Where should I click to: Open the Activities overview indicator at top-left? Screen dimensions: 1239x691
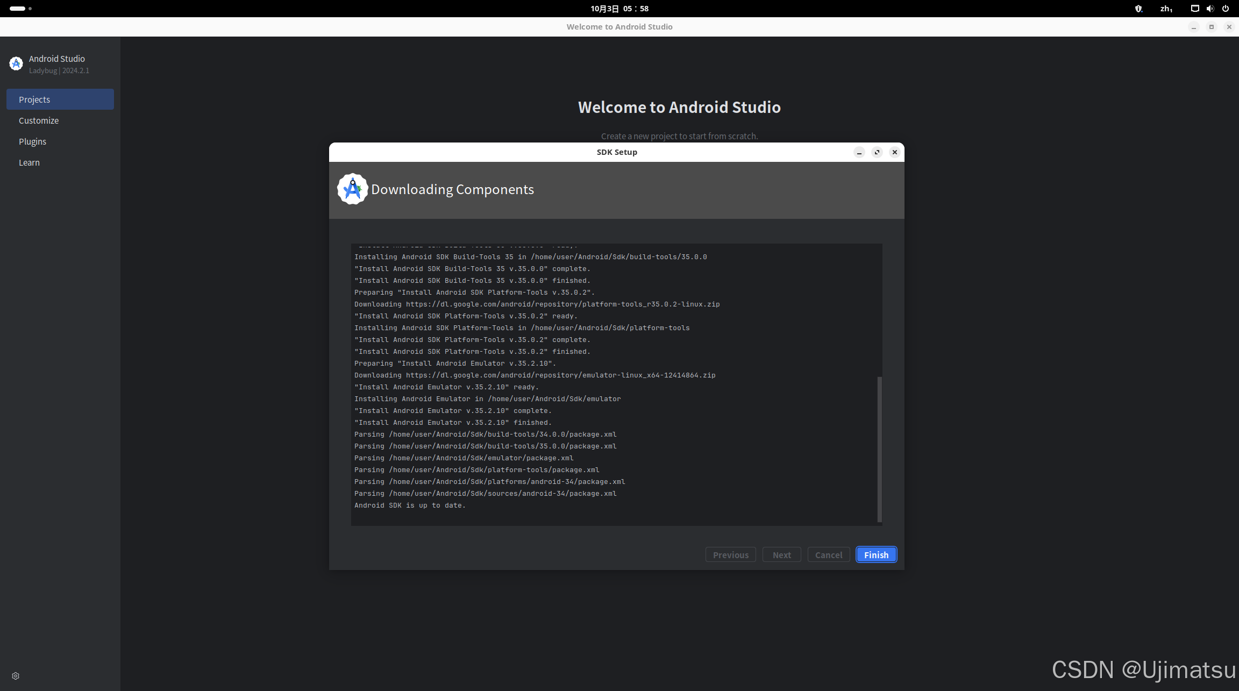pos(20,9)
